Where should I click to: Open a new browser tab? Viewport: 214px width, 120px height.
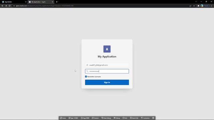57,2
